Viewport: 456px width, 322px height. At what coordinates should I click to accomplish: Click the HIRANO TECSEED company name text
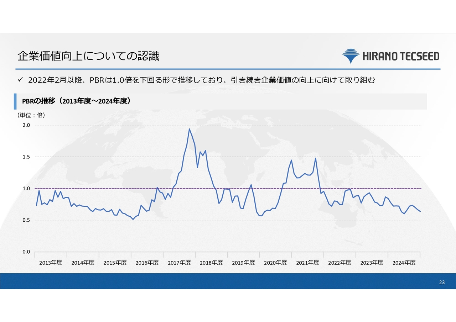pos(401,56)
